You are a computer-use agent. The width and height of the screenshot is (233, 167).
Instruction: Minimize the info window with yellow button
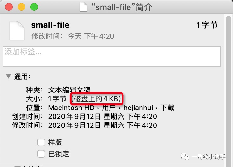pyautogui.click(x=22, y=7)
